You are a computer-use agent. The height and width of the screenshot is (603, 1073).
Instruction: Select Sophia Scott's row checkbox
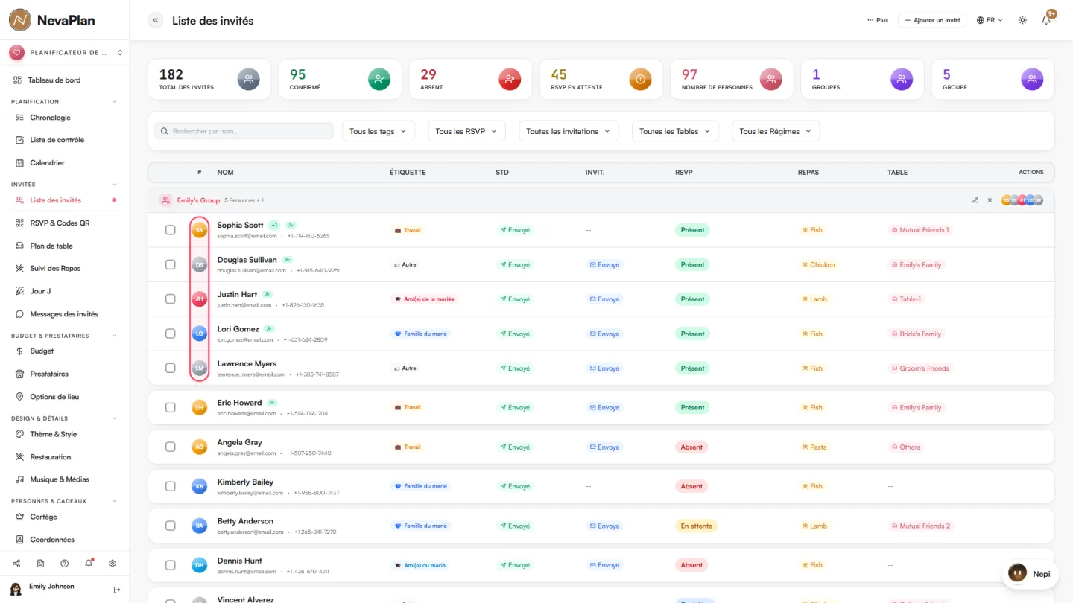[171, 230]
